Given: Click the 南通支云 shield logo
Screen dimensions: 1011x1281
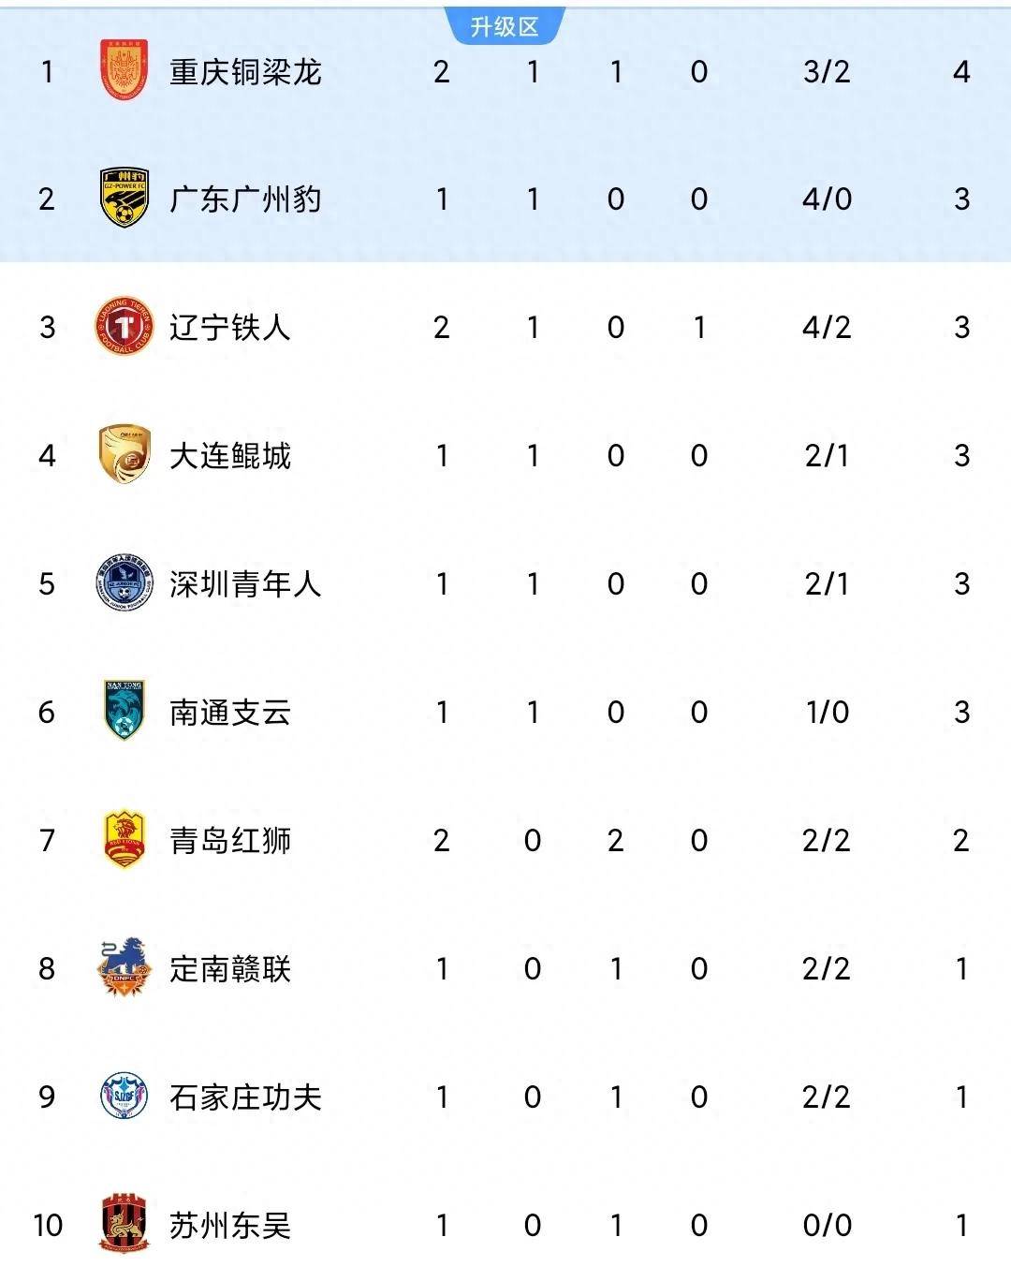Looking at the screenshot, I should coord(125,711).
